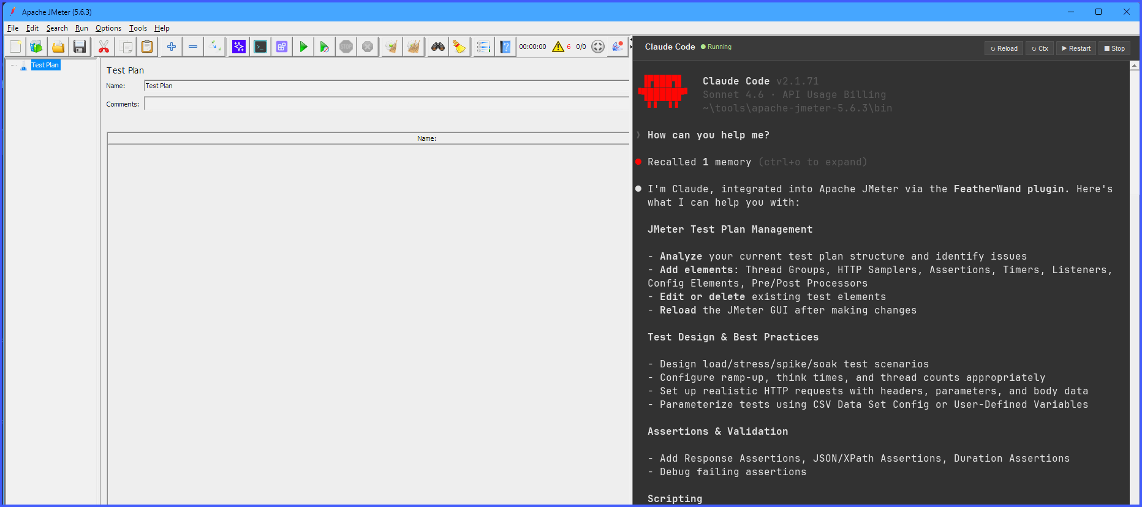
Task: Start the test with green play icon
Action: [303, 47]
